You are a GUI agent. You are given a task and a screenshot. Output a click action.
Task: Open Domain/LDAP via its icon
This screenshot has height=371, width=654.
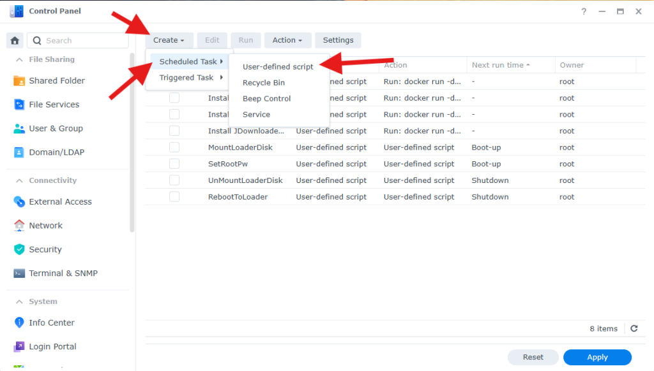point(19,152)
